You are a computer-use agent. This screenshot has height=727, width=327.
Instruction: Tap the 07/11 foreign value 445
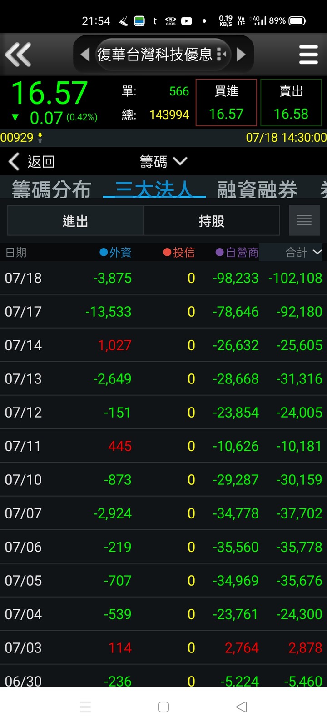coord(120,446)
